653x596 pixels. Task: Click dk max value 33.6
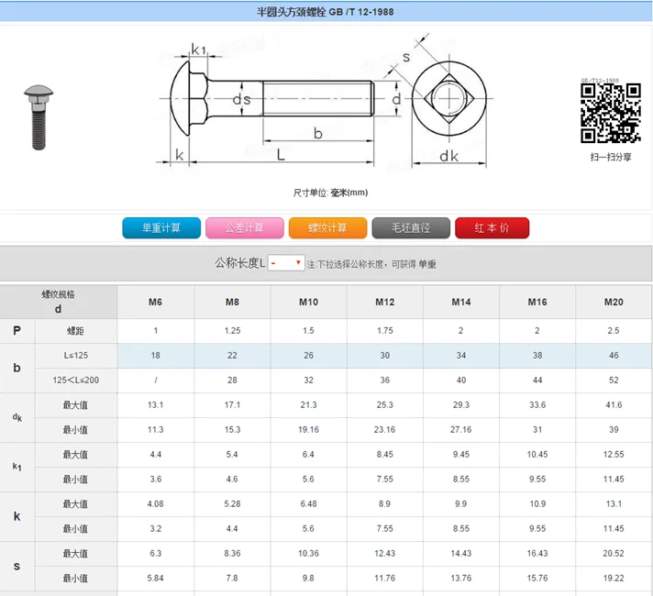pos(537,405)
